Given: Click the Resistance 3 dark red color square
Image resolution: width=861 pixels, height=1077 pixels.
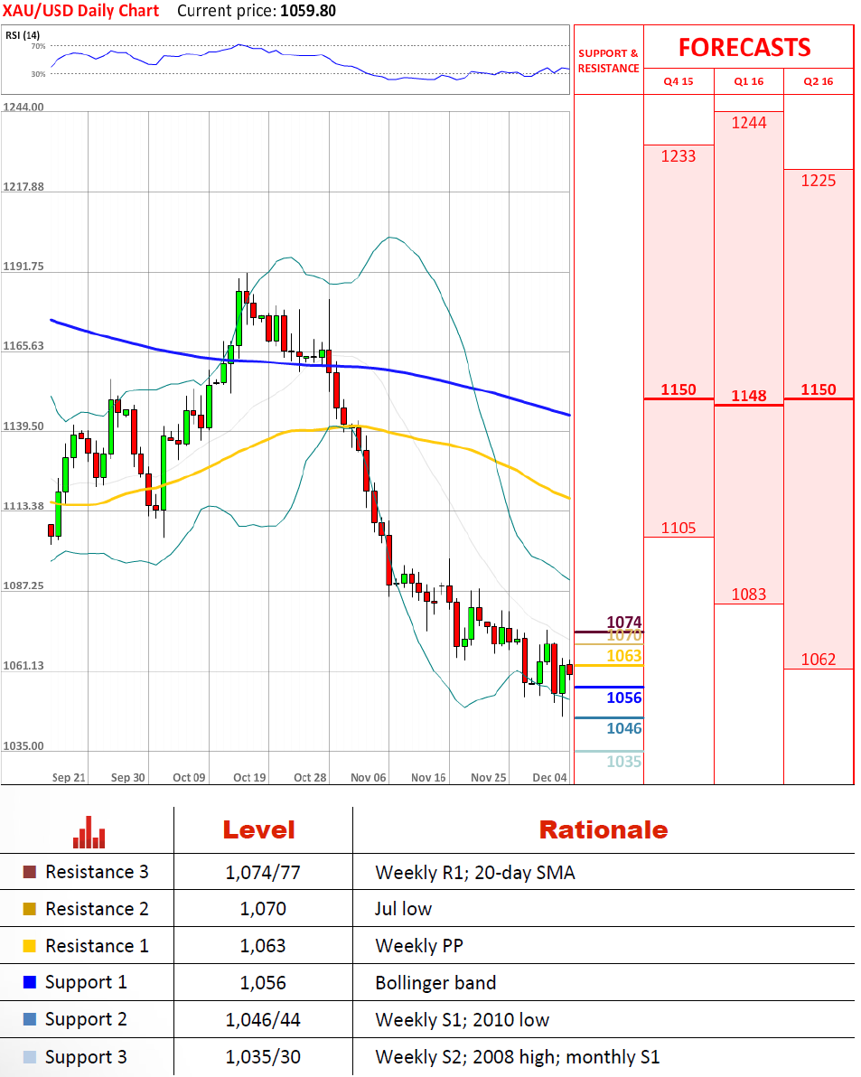Looking at the screenshot, I should 30,872.
